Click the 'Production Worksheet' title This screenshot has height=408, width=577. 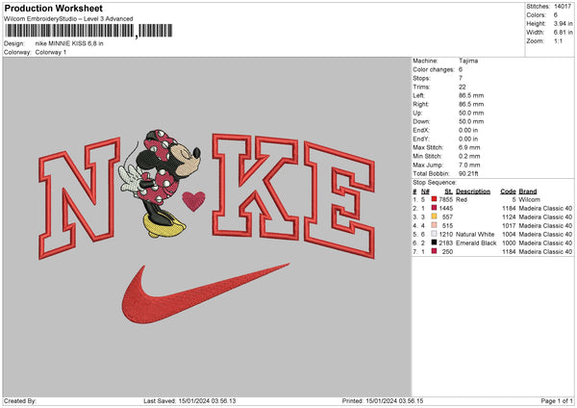[x=53, y=8]
